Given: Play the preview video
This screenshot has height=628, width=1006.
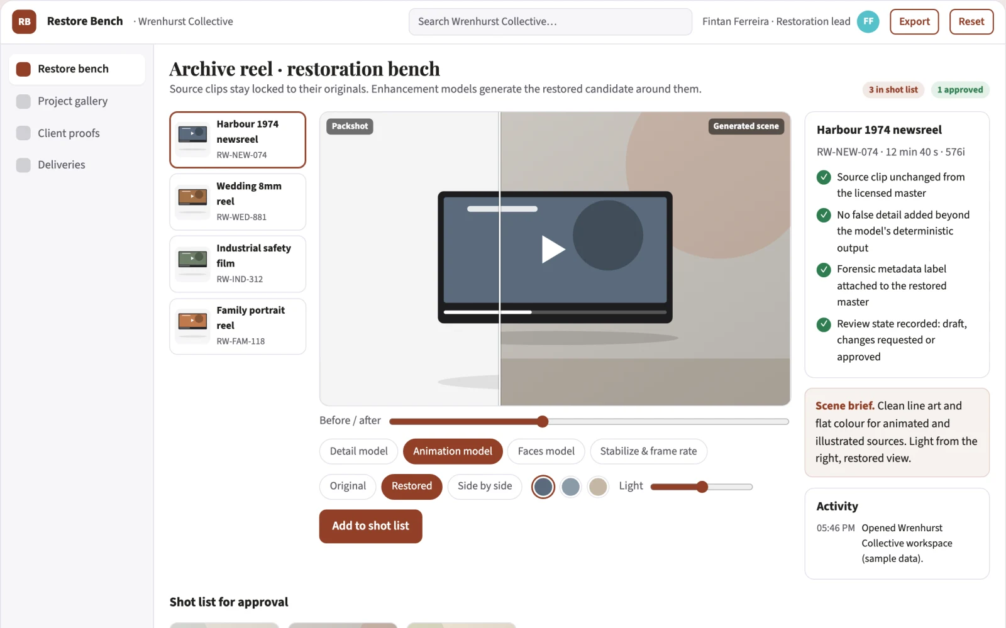Looking at the screenshot, I should pos(553,249).
